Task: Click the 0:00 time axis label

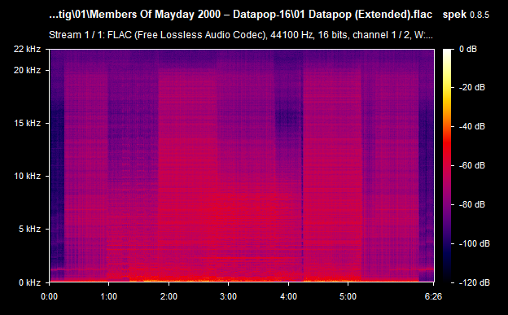Action: (x=49, y=296)
